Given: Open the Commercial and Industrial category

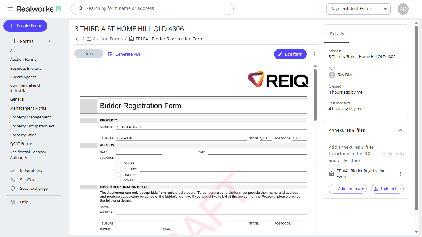Looking at the screenshot, I should (25, 88).
